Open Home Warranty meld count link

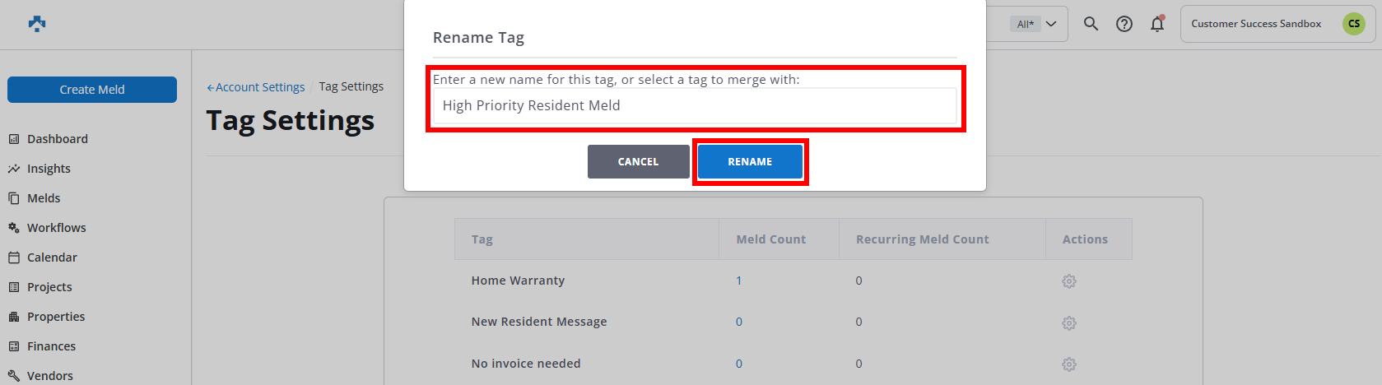coord(739,281)
